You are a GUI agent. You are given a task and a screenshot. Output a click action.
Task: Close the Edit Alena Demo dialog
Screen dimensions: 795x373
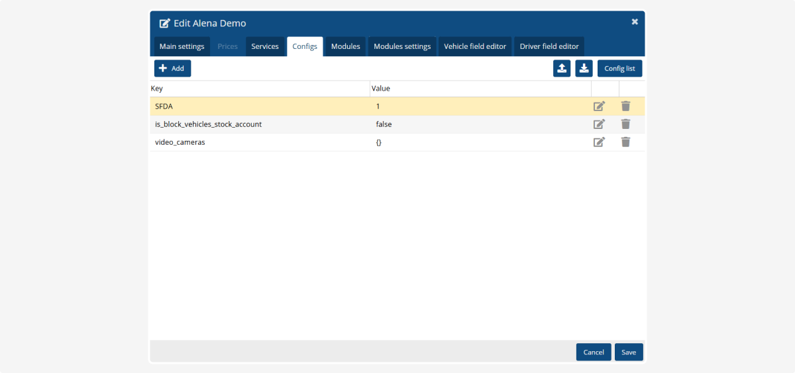point(634,22)
